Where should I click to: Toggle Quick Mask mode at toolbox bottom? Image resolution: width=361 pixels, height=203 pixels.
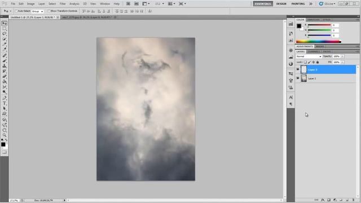5,152
